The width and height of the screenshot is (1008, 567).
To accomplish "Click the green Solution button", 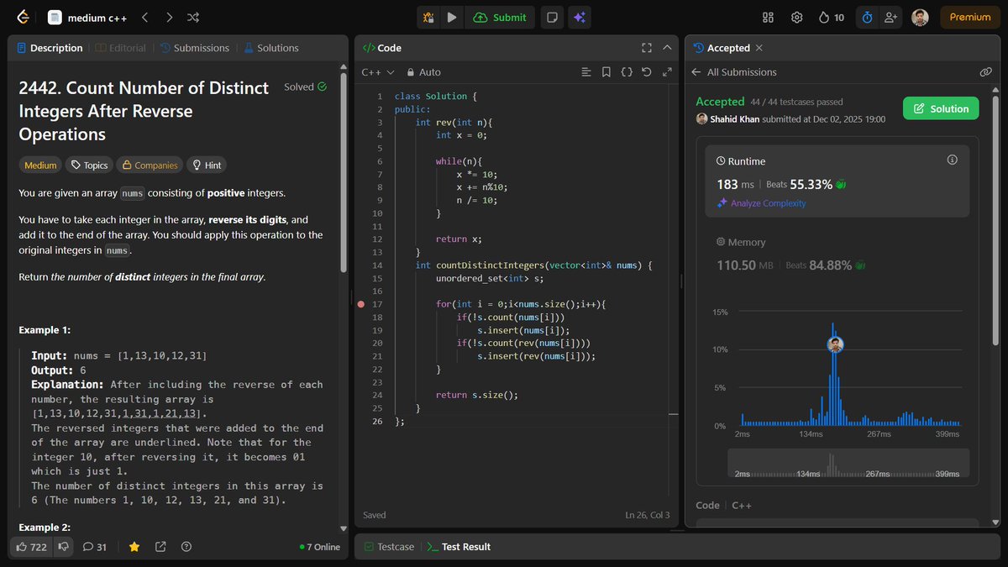I will point(941,108).
